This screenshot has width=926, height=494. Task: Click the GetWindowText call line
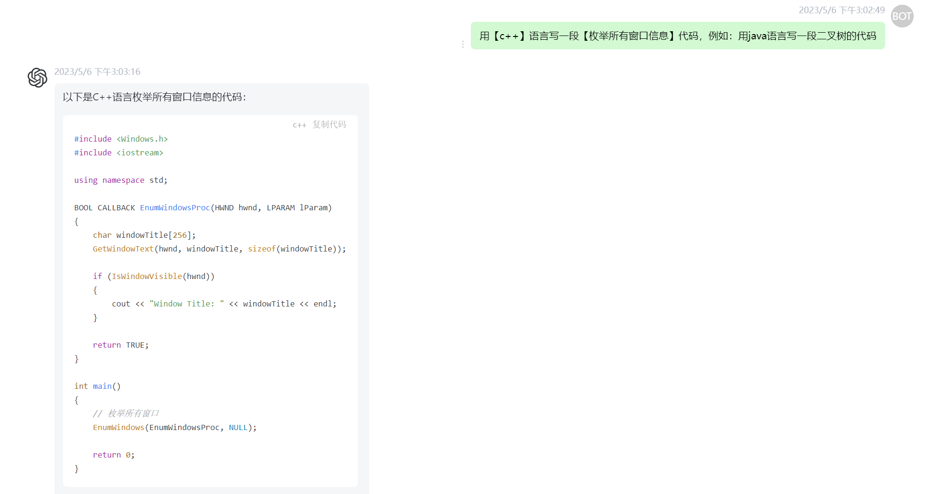[x=220, y=249]
